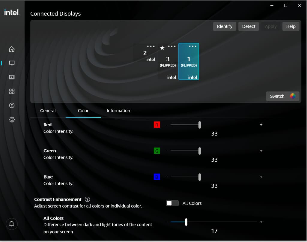Click the Red color intensity slider handle
The height and width of the screenshot is (242, 307).
[200, 125]
